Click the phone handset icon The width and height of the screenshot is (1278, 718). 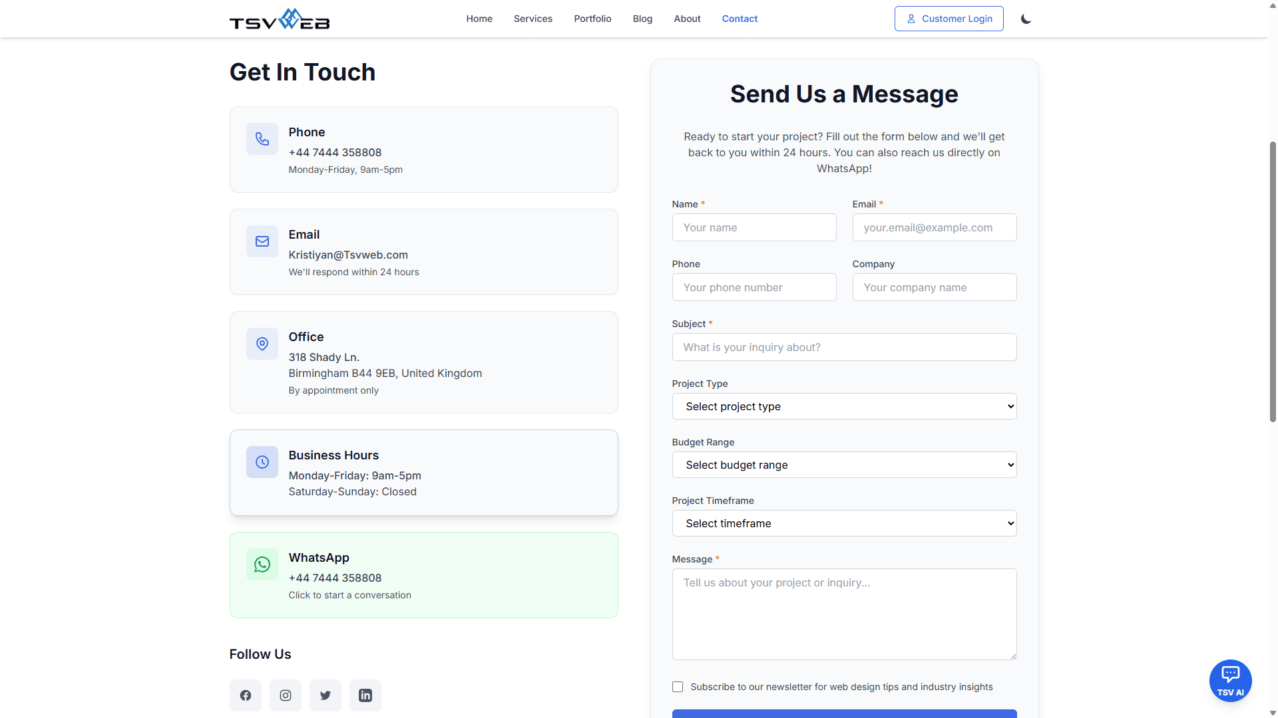(x=262, y=139)
